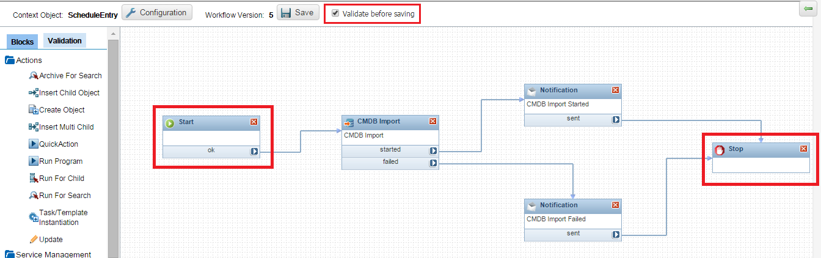
Task: Click the CMDB Import started output arrow
Action: [432, 150]
